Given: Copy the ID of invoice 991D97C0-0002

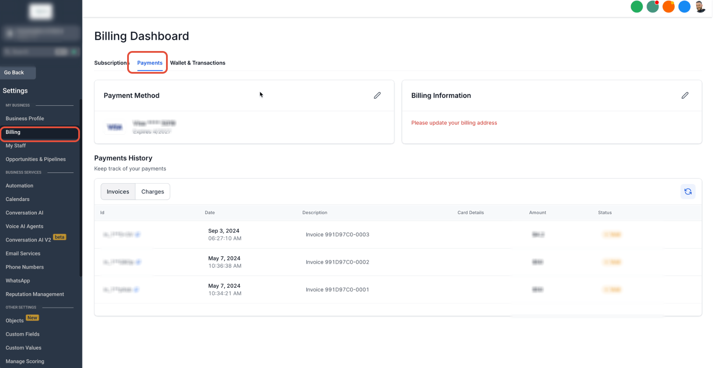Looking at the screenshot, I should (138, 262).
